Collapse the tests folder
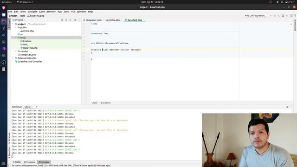This screenshot has height=167, width=297. (x=16, y=38)
